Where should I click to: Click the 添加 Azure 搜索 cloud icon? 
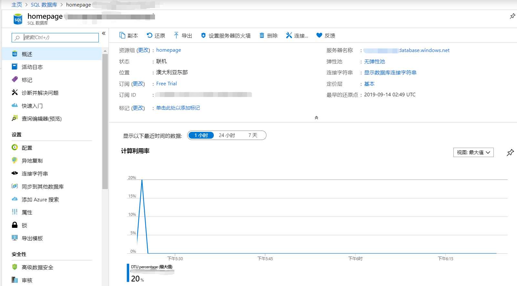[x=15, y=199]
